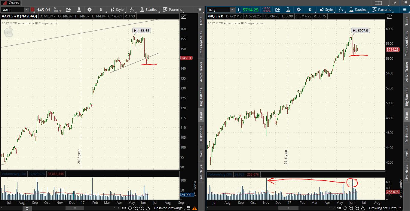This screenshot has width=410, height=211.
Task: Open Studies on the AAPL chart
Action: [148, 10]
